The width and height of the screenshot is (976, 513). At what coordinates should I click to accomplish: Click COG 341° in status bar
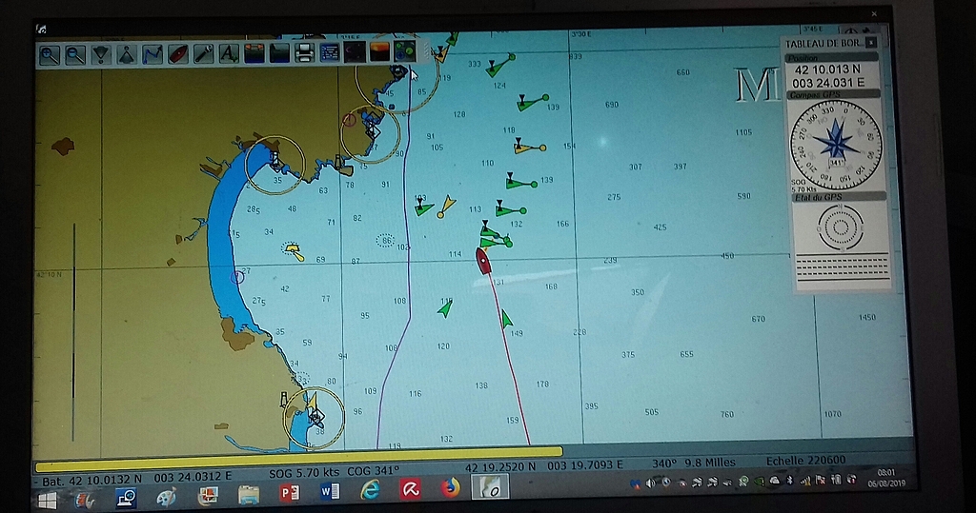pyautogui.click(x=373, y=471)
